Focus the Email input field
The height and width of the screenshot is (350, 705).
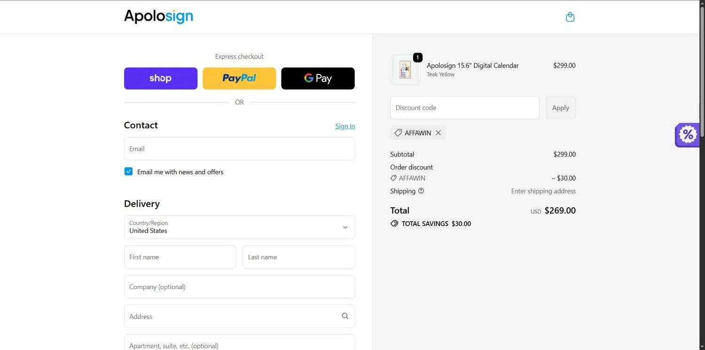tap(239, 149)
